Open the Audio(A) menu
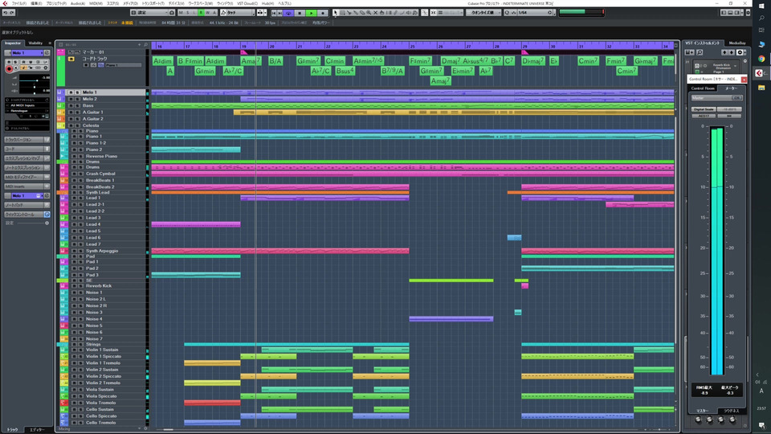 coord(78,3)
